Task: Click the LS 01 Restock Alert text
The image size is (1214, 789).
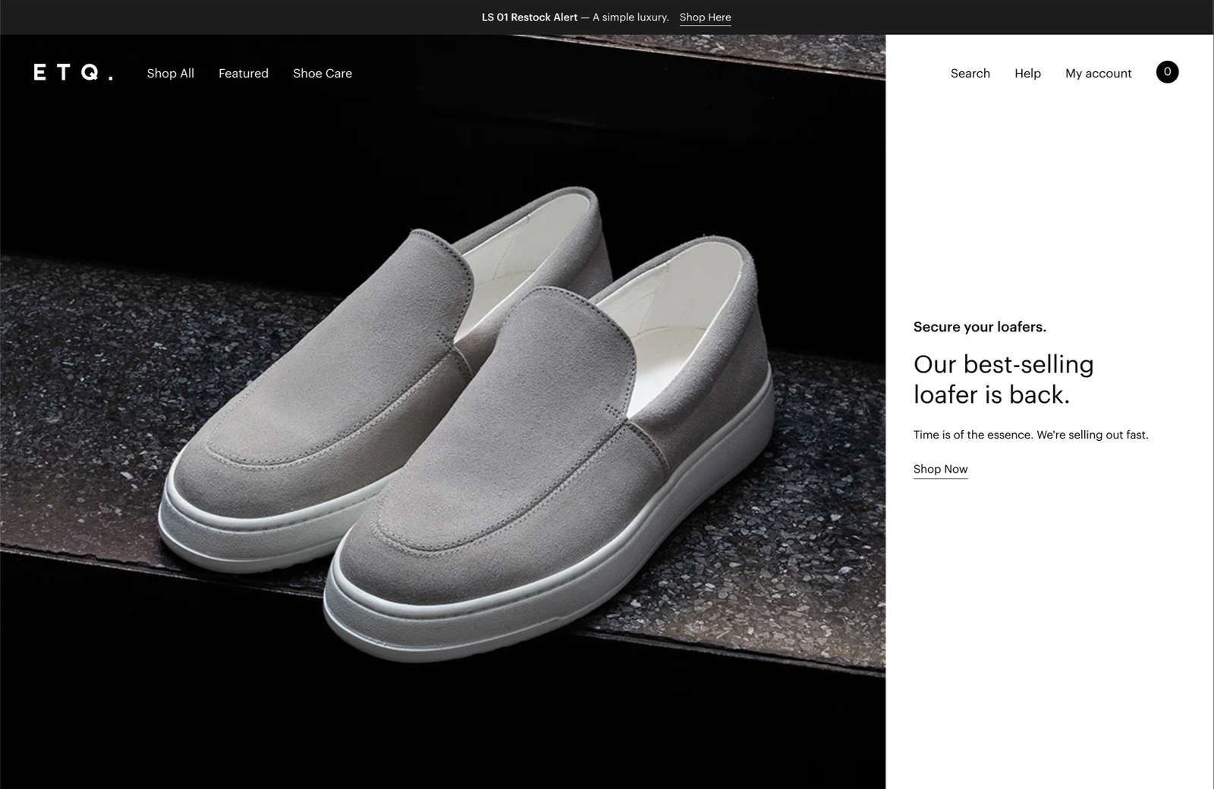Action: (x=530, y=17)
